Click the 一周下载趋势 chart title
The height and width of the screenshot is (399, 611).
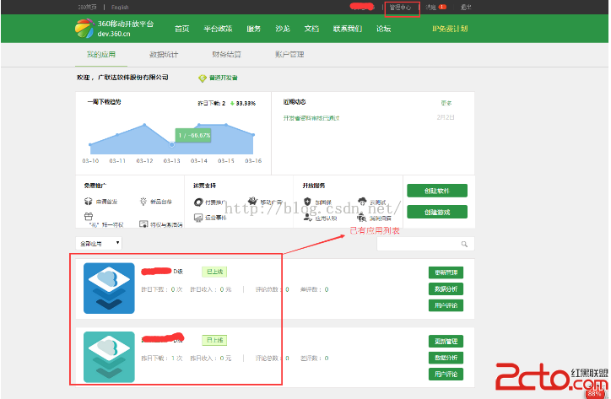[104, 102]
